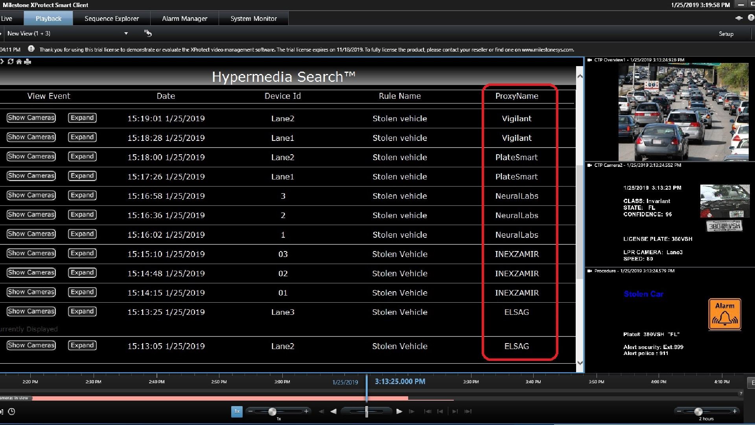755x425 pixels.
Task: Play video forward
Action: (x=399, y=411)
